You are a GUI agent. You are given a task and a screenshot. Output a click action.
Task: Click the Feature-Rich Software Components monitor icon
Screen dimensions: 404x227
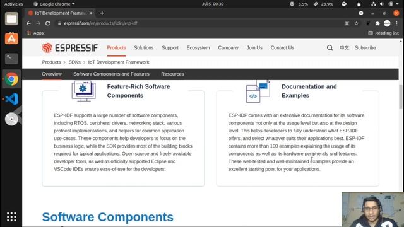[x=84, y=91]
